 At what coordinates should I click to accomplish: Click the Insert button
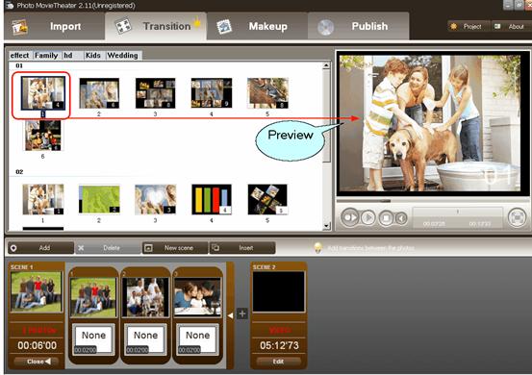point(242,248)
